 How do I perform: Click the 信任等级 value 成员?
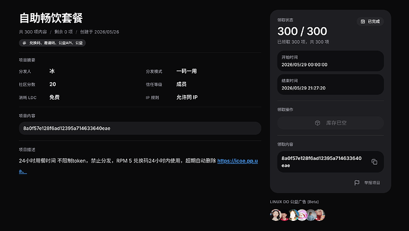tap(181, 84)
